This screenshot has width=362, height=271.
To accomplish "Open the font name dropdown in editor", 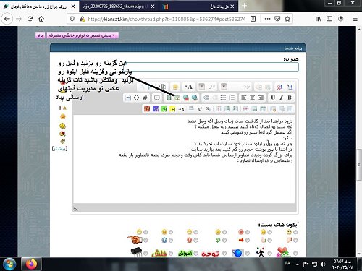I will 236,87.
